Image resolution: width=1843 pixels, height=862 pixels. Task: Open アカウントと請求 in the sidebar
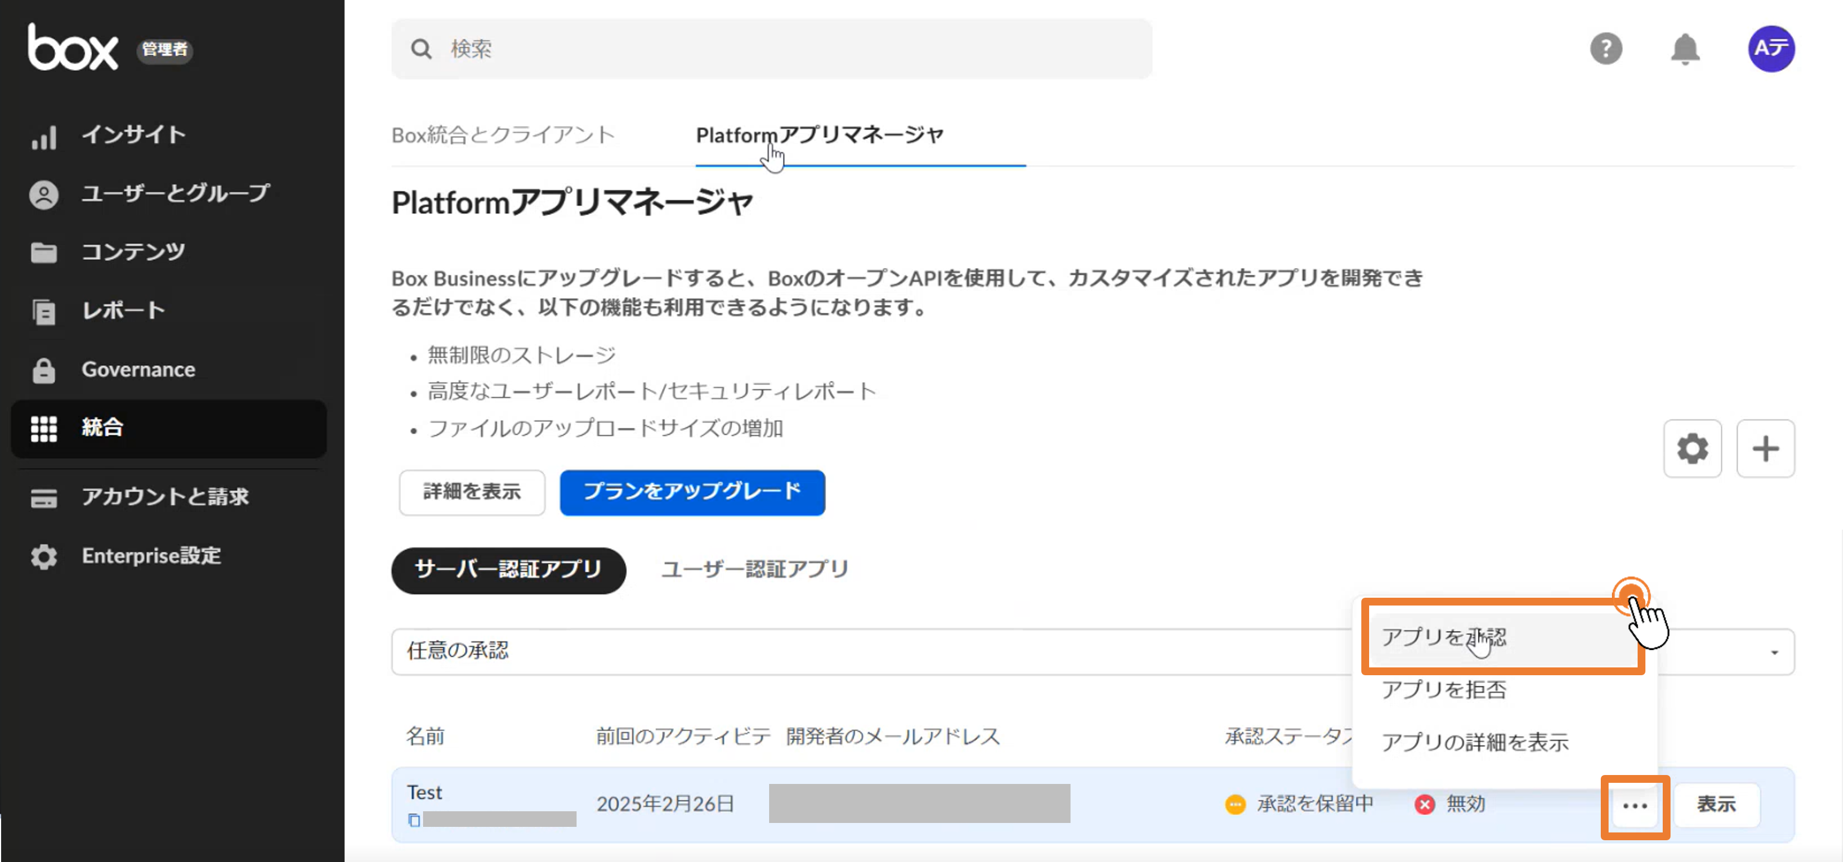[165, 496]
